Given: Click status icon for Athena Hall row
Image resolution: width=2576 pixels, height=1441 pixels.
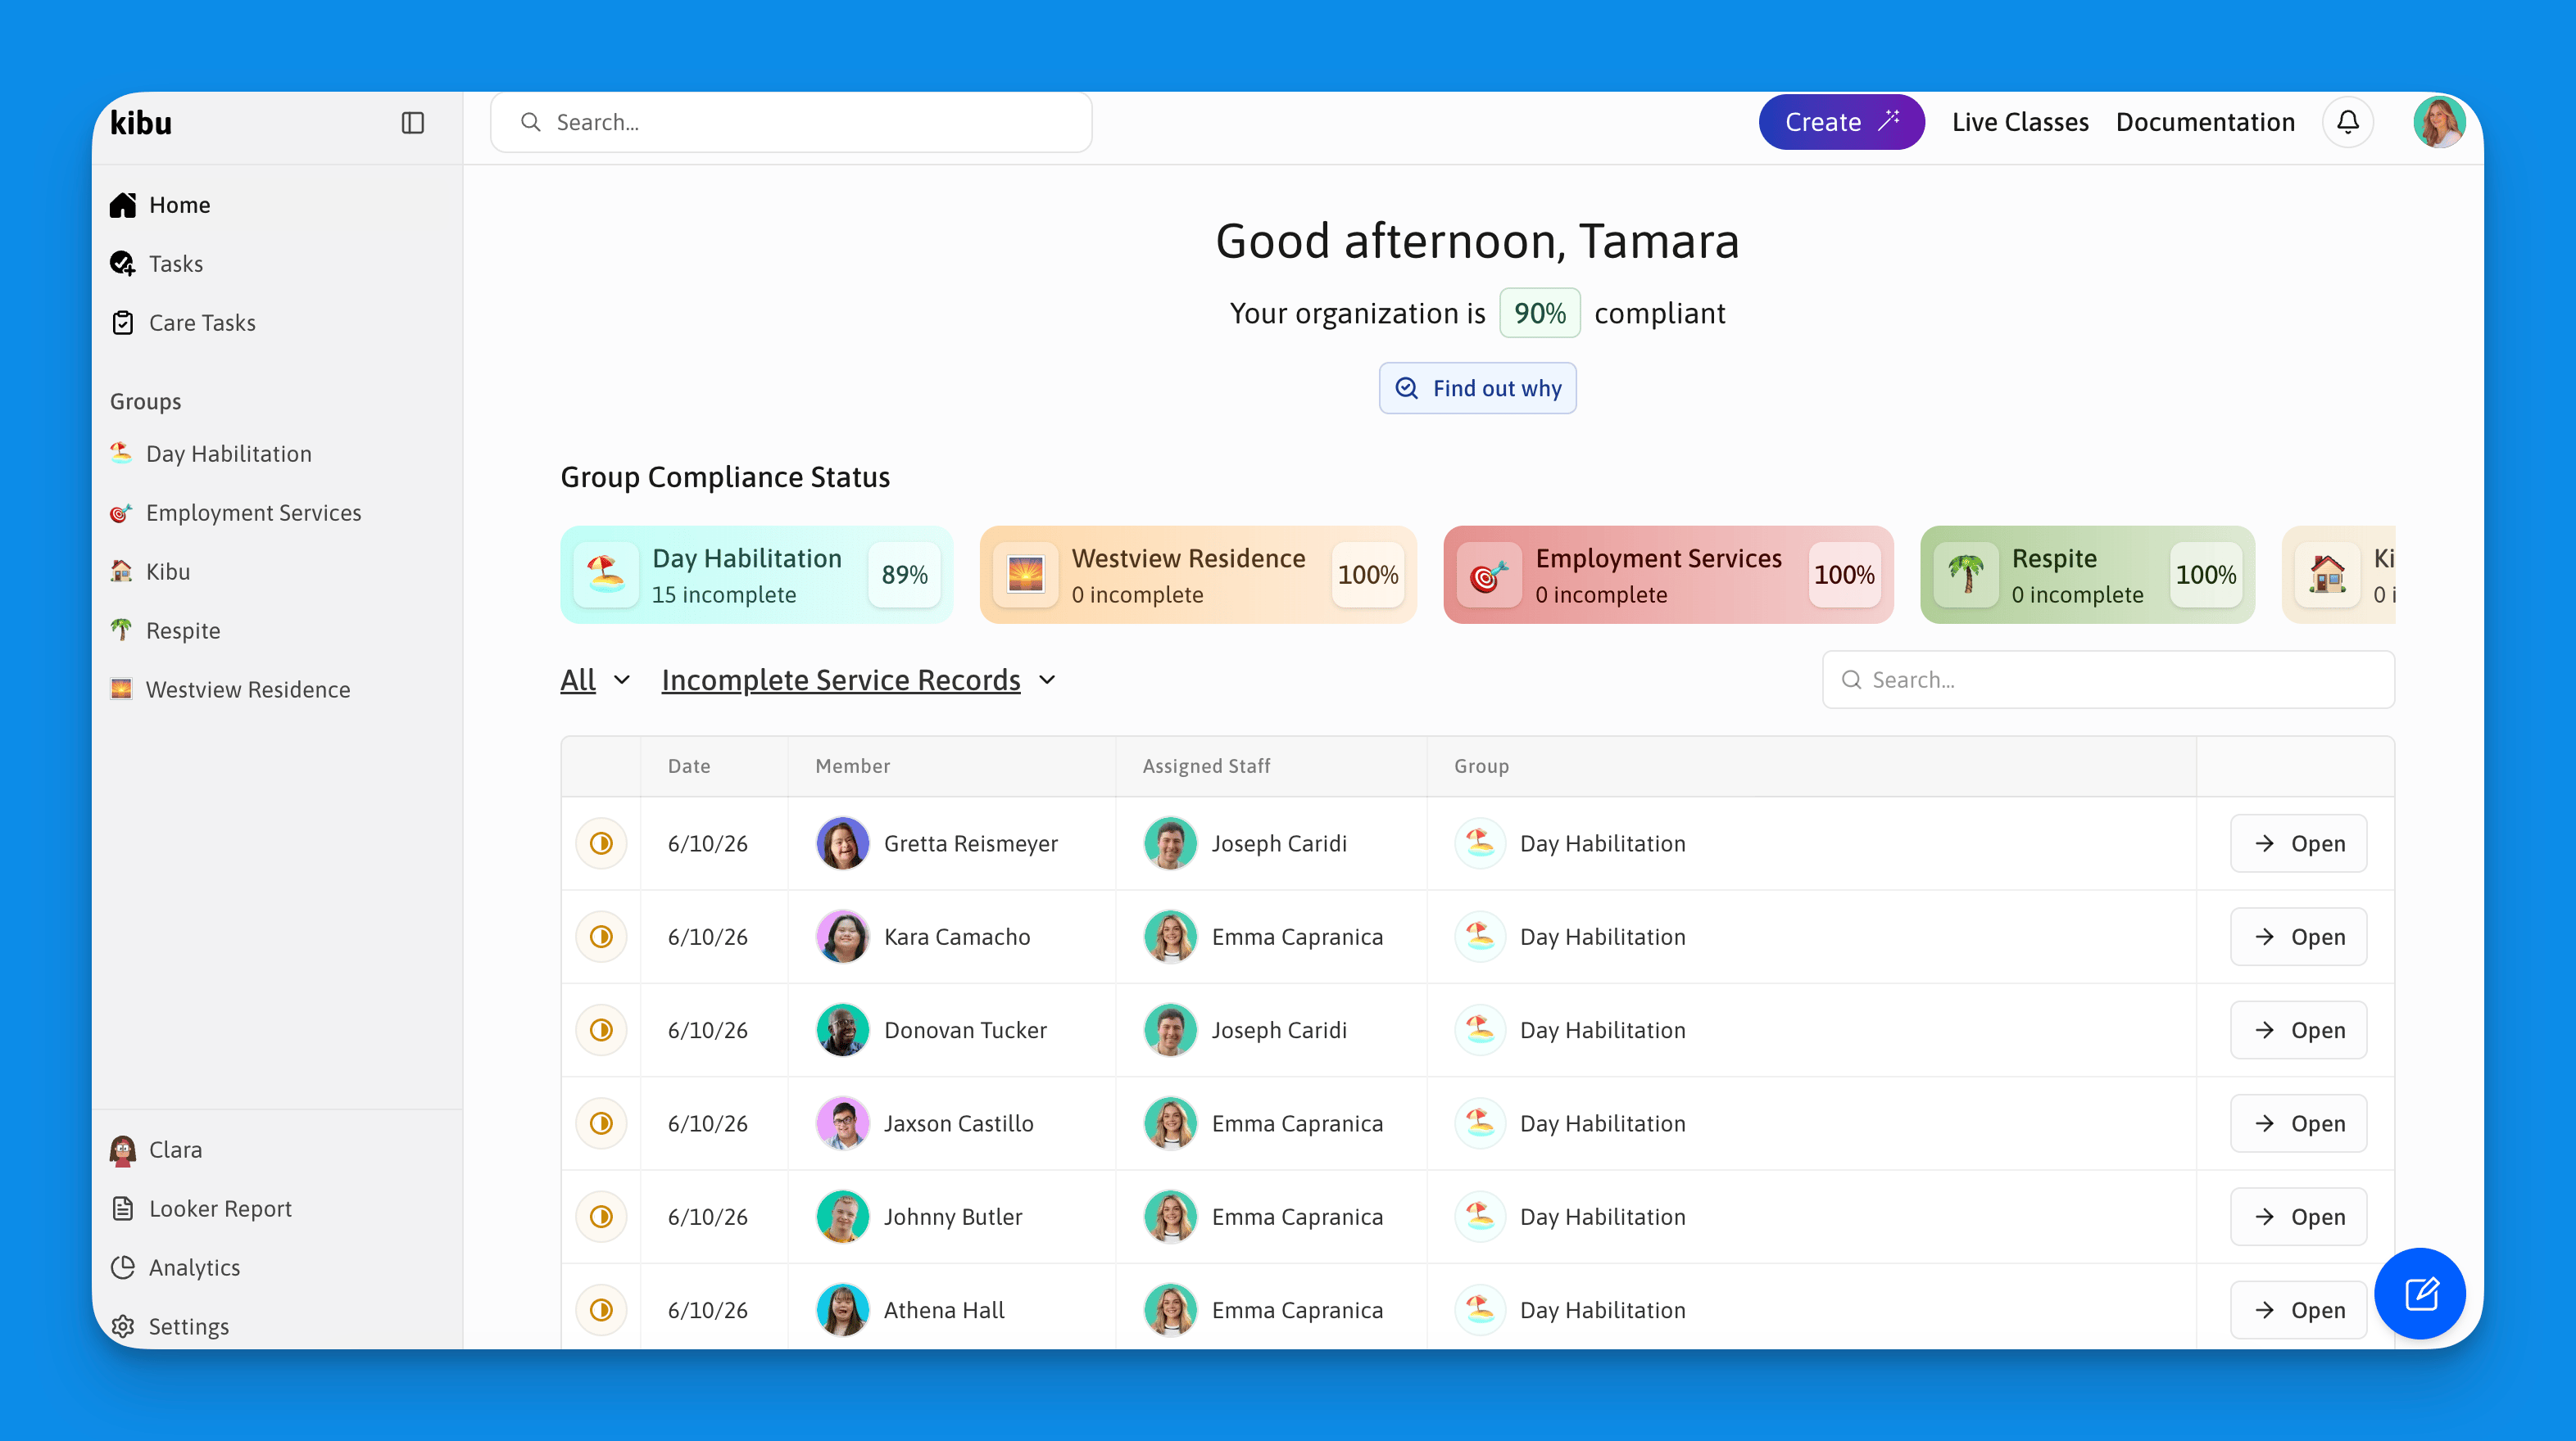Looking at the screenshot, I should [x=601, y=1310].
